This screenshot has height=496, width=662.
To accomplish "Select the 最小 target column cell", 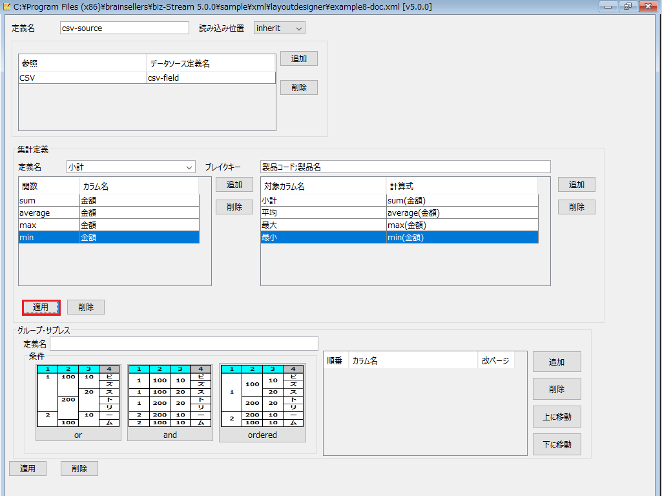I will pyautogui.click(x=324, y=237).
